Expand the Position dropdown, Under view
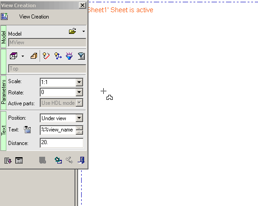 point(79,118)
